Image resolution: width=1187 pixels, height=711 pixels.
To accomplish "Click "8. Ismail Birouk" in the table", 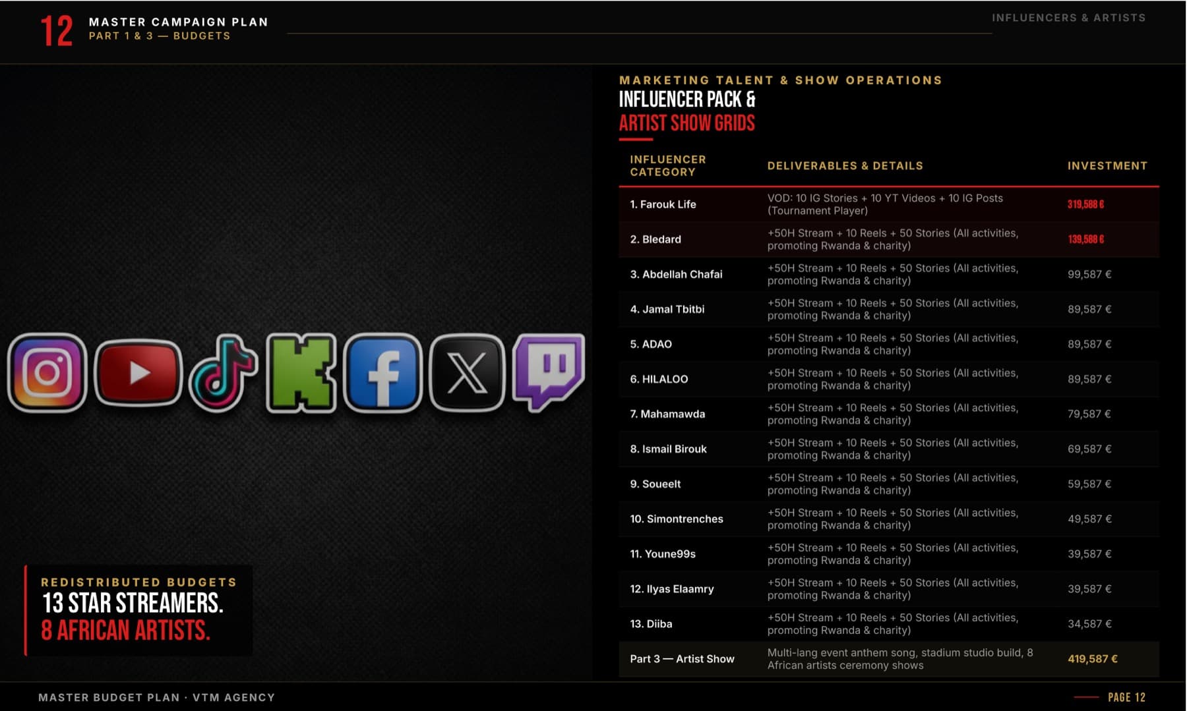I will [x=668, y=449].
